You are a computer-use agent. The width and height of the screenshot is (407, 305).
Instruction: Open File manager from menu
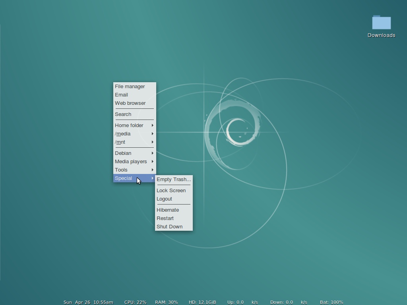click(134, 87)
